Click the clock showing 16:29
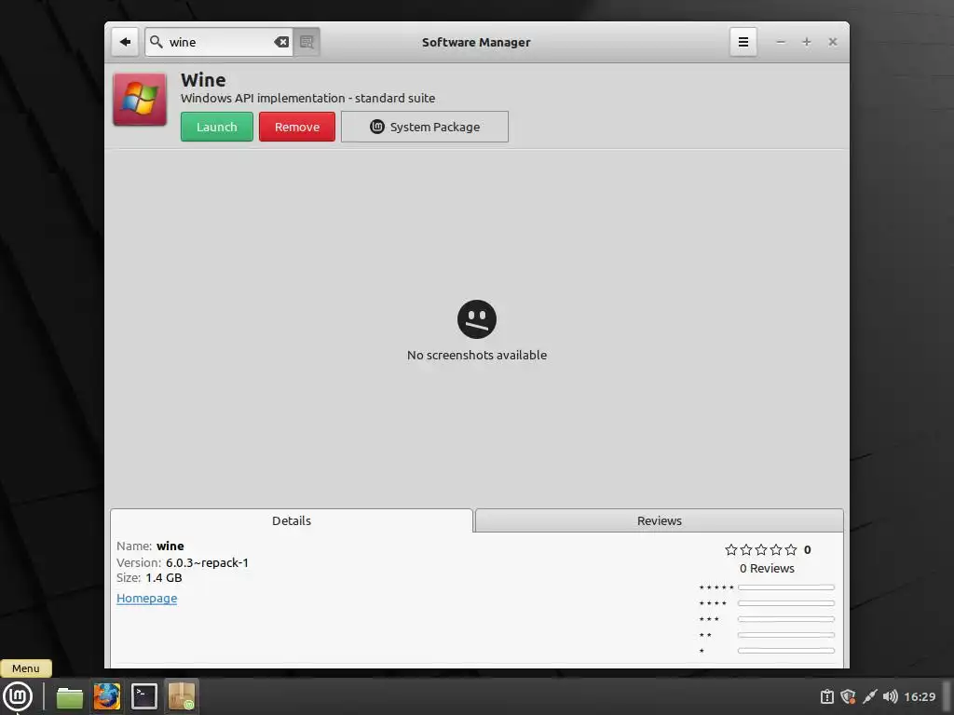 [920, 696]
